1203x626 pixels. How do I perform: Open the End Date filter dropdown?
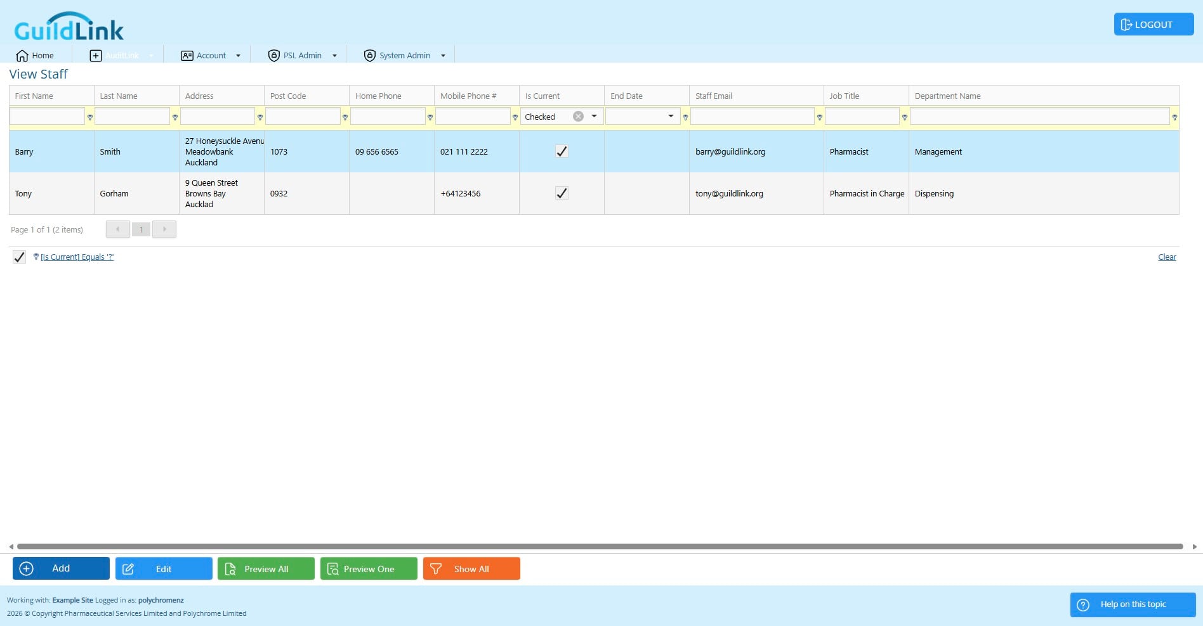[x=671, y=116]
